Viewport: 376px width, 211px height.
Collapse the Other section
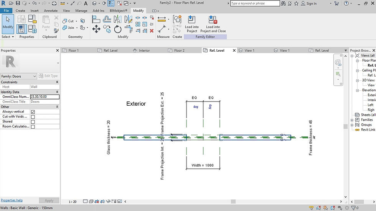coord(57,107)
